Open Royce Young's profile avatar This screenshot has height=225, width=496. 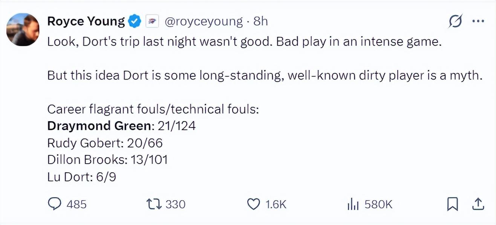pos(23,30)
